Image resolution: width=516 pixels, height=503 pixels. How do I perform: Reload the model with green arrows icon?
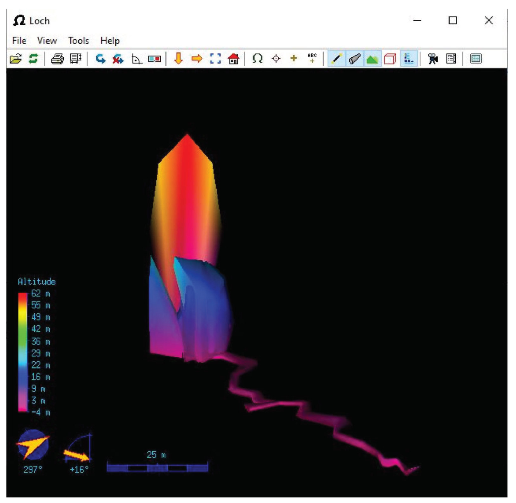(x=33, y=59)
